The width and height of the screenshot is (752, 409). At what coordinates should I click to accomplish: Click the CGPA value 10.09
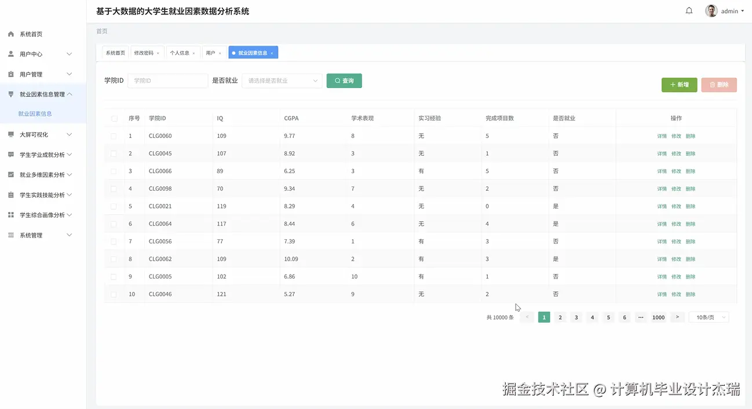[291, 259]
